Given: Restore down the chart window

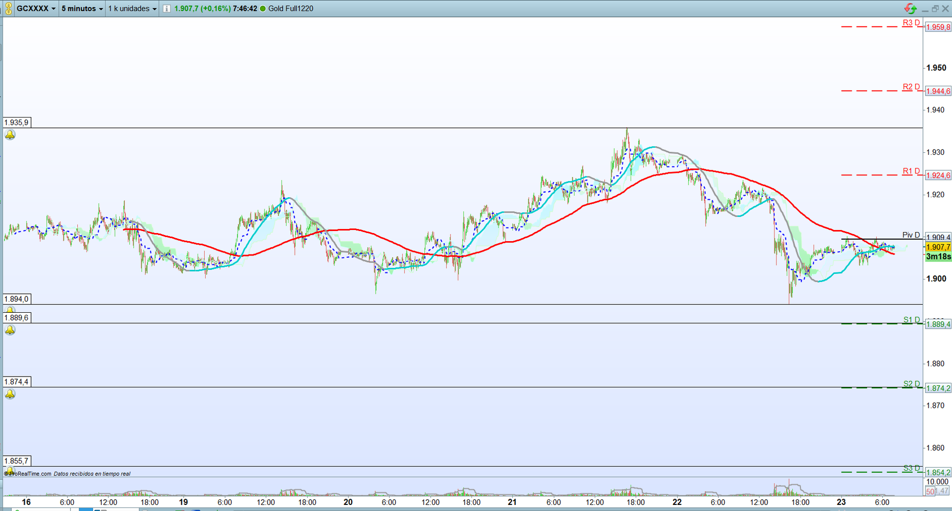Looking at the screenshot, I should [x=935, y=9].
